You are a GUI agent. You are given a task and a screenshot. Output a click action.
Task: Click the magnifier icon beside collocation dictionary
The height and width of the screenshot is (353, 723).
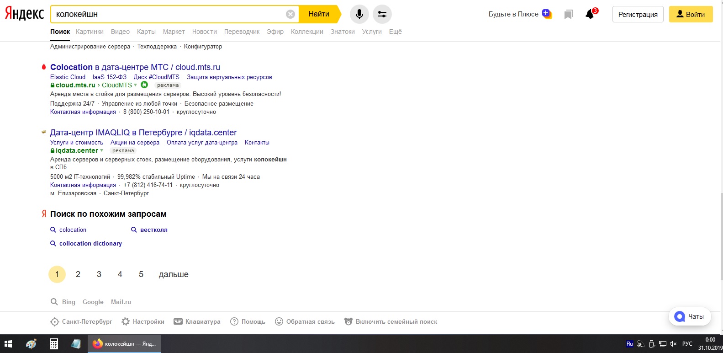[53, 243]
